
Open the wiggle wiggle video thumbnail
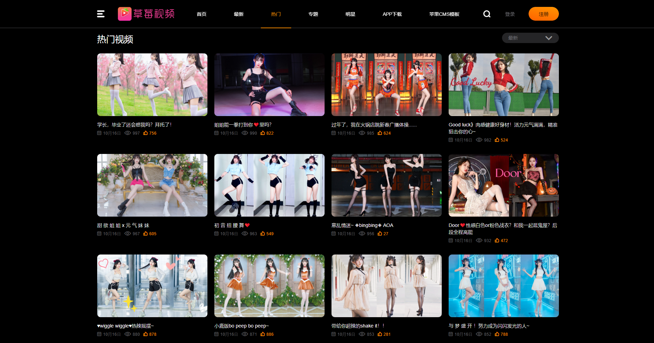[x=152, y=286]
